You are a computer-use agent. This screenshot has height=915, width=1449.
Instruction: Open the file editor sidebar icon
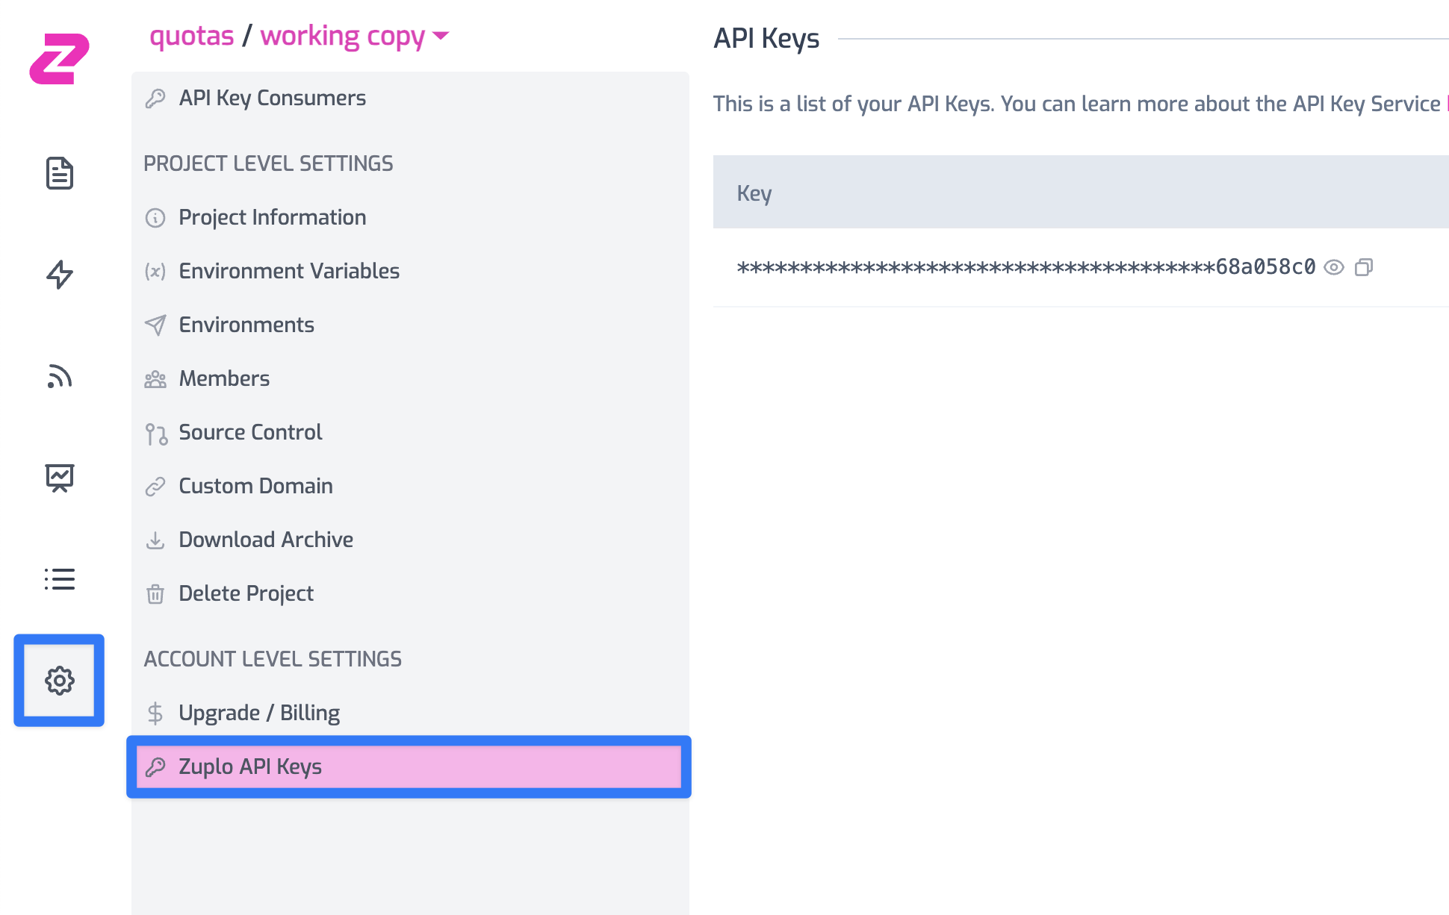pos(59,173)
